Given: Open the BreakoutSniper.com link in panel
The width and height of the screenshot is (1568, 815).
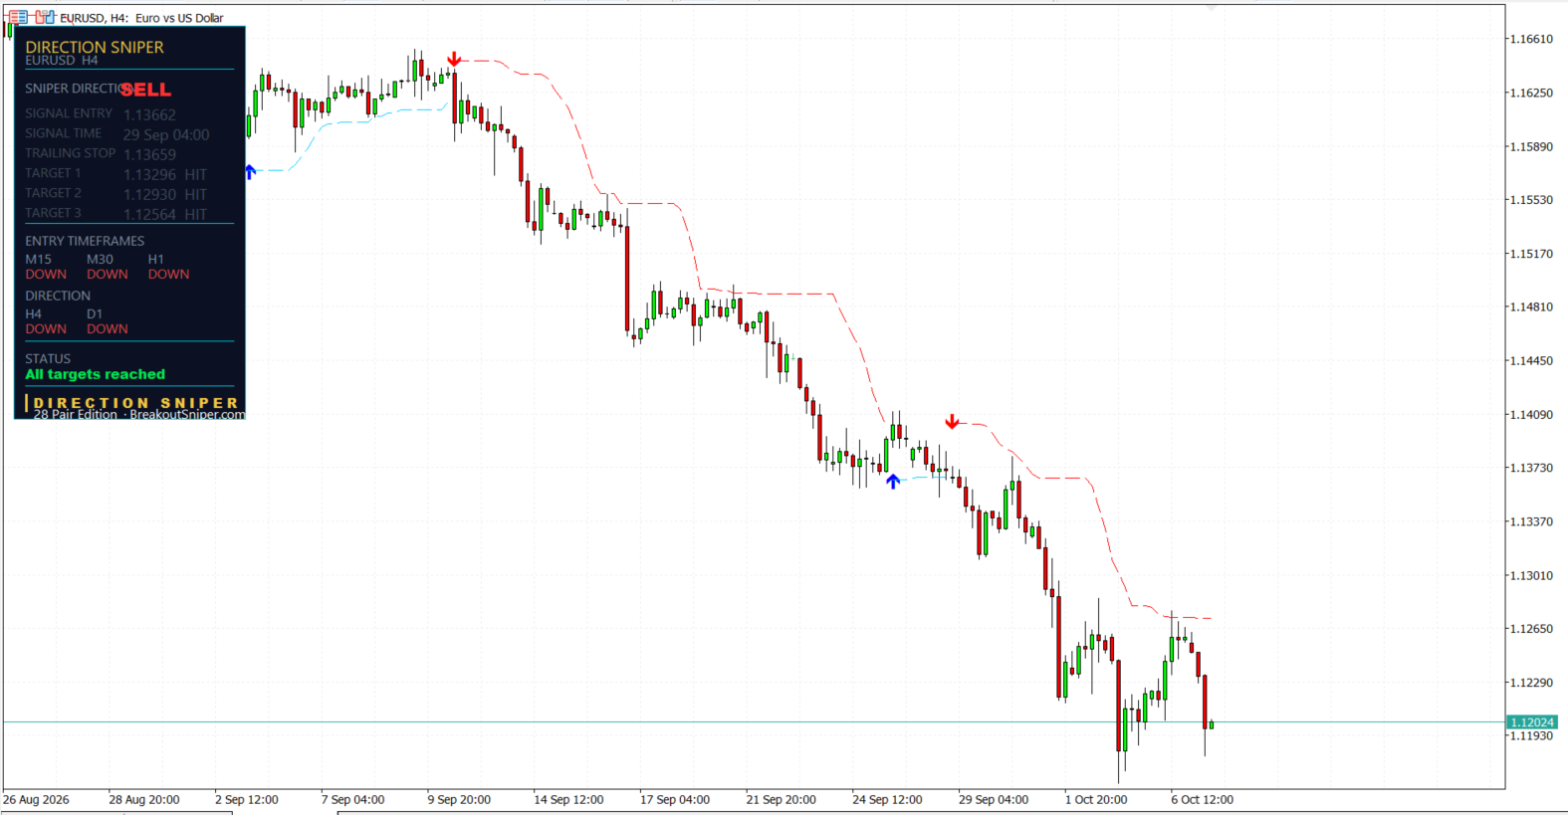Looking at the screenshot, I should 187,414.
